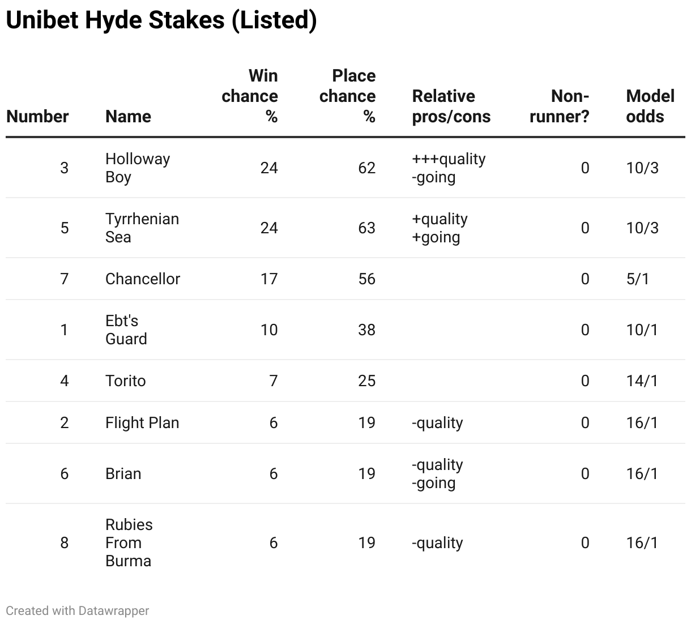Select the Place chance % header
Screen dimensions: 691x624
(x=347, y=96)
